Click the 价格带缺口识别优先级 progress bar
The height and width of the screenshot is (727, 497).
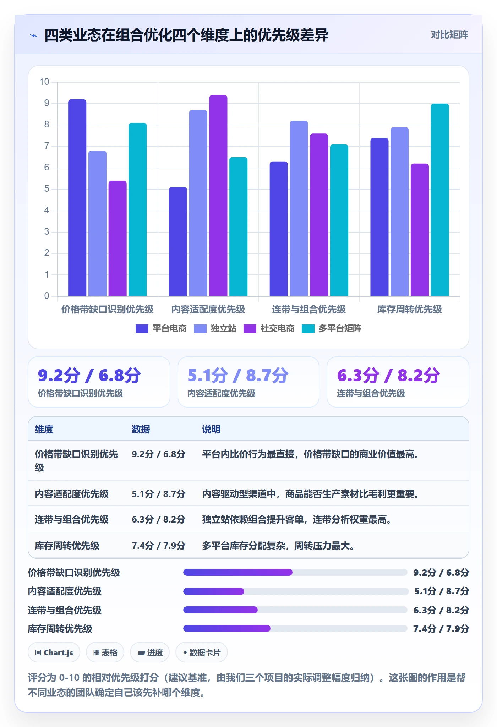(x=295, y=572)
